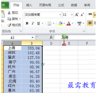Select the cell containing 上海

[12, 48]
